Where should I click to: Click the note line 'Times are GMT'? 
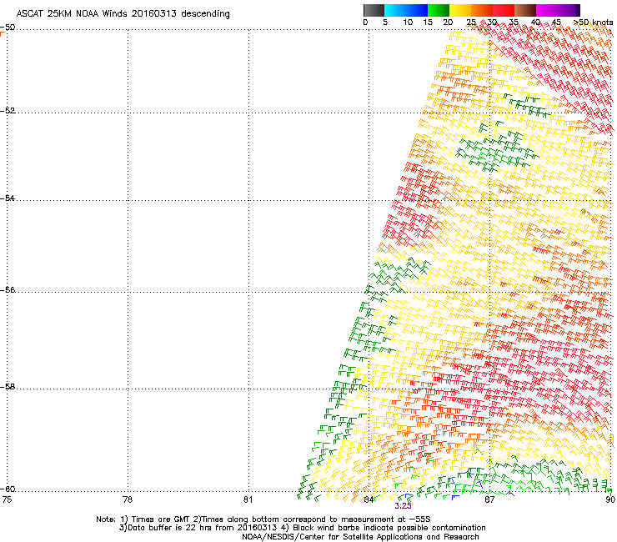point(161,519)
